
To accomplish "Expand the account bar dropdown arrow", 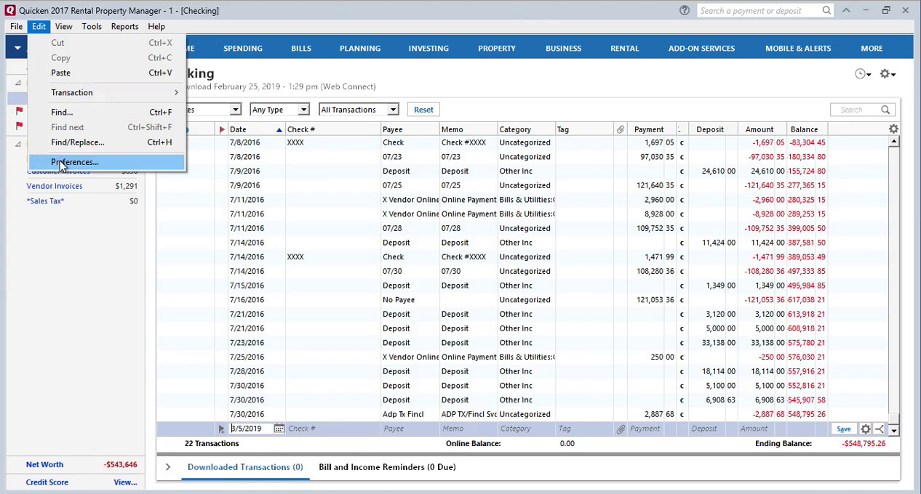I will pyautogui.click(x=17, y=48).
